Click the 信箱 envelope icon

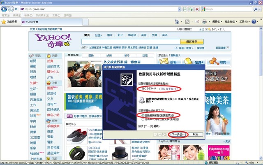[x=164, y=61]
